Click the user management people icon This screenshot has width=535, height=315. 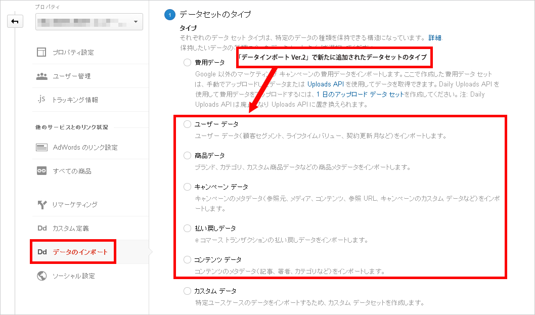42,76
